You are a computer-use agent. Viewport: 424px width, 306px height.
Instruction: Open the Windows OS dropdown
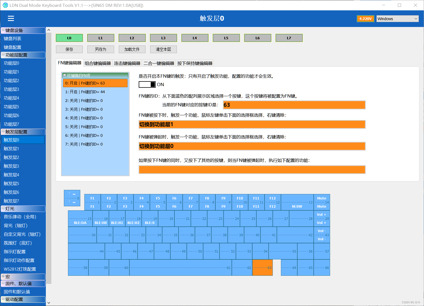(398, 19)
